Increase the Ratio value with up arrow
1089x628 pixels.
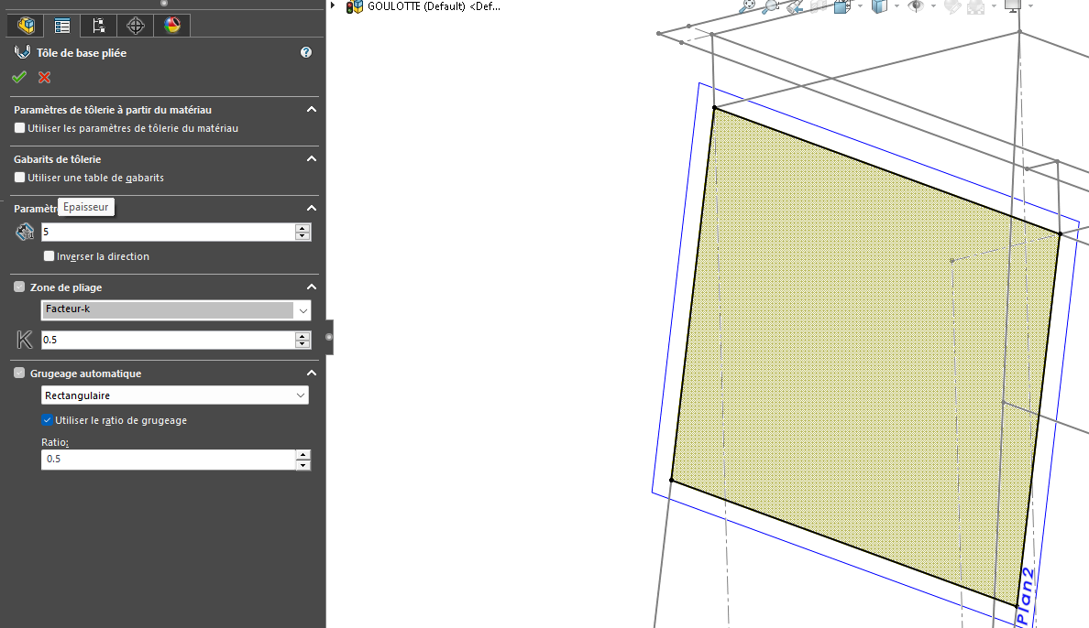tap(303, 454)
